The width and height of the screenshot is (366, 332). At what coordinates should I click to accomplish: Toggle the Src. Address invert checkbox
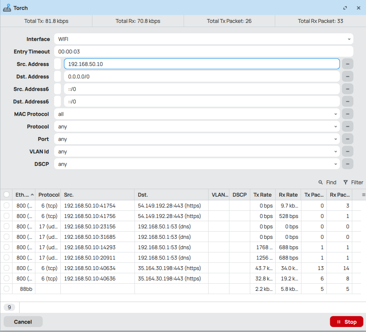click(x=57, y=64)
